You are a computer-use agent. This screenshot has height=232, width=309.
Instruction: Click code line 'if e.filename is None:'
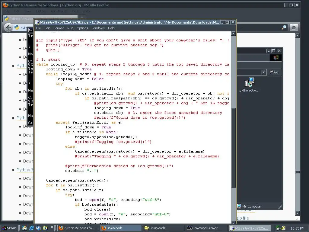92,132
